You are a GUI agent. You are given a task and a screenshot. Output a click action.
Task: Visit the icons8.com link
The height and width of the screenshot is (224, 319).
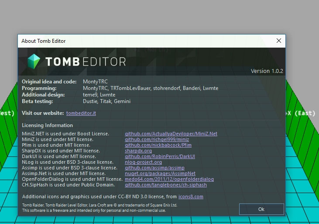click(x=191, y=197)
